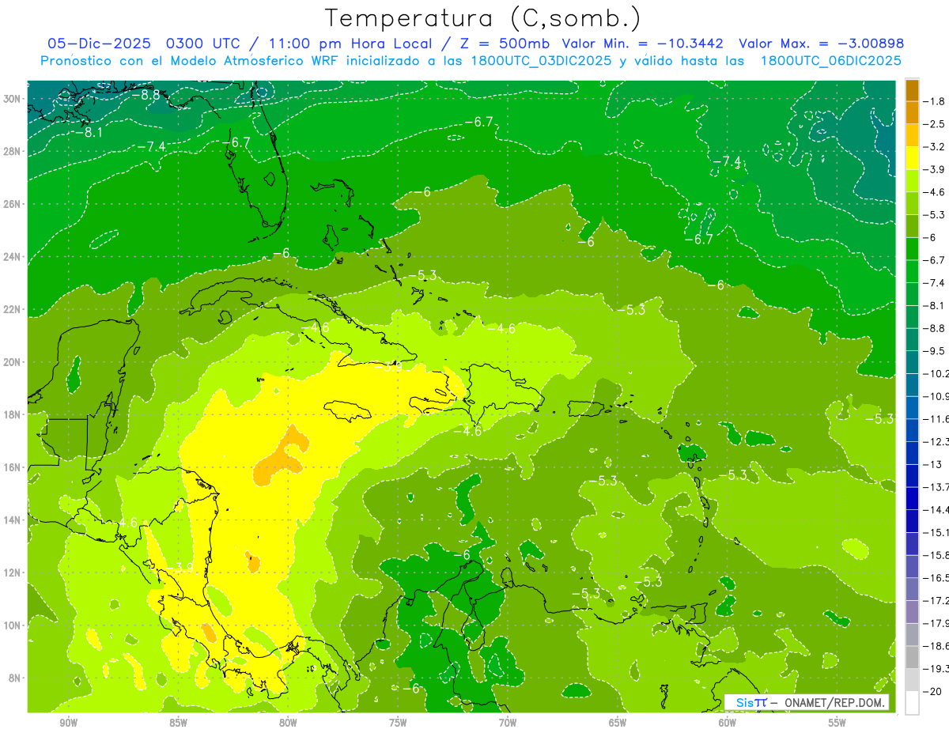Click colorbar swatch between -1.8 and -2.5

coord(912,112)
